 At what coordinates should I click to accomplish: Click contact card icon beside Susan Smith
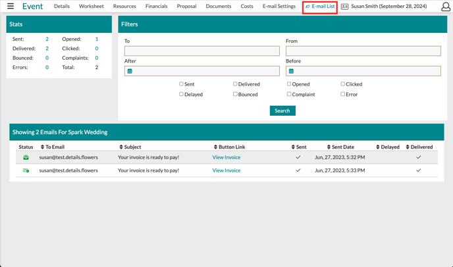click(x=344, y=7)
